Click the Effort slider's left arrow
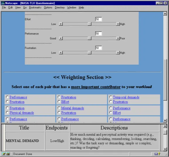This screenshot has height=157, width=169. [61, 24]
